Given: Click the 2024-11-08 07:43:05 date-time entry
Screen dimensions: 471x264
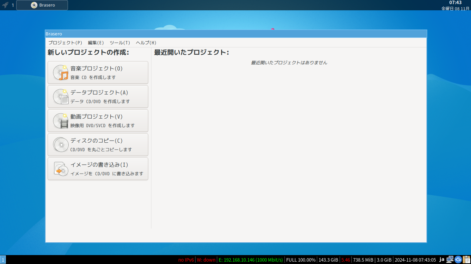Looking at the screenshot, I should click(x=415, y=260).
